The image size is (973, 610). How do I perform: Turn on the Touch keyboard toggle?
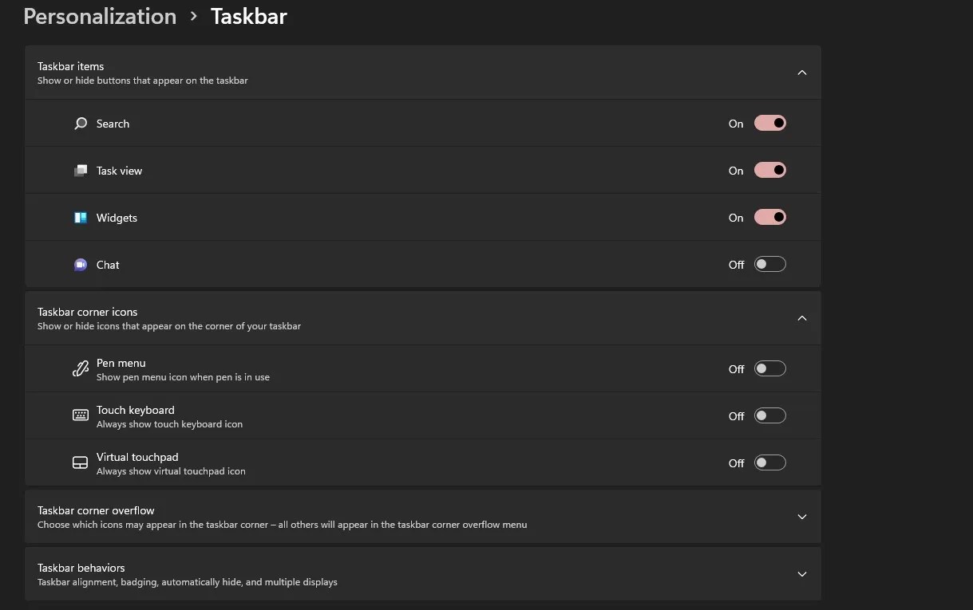point(769,415)
